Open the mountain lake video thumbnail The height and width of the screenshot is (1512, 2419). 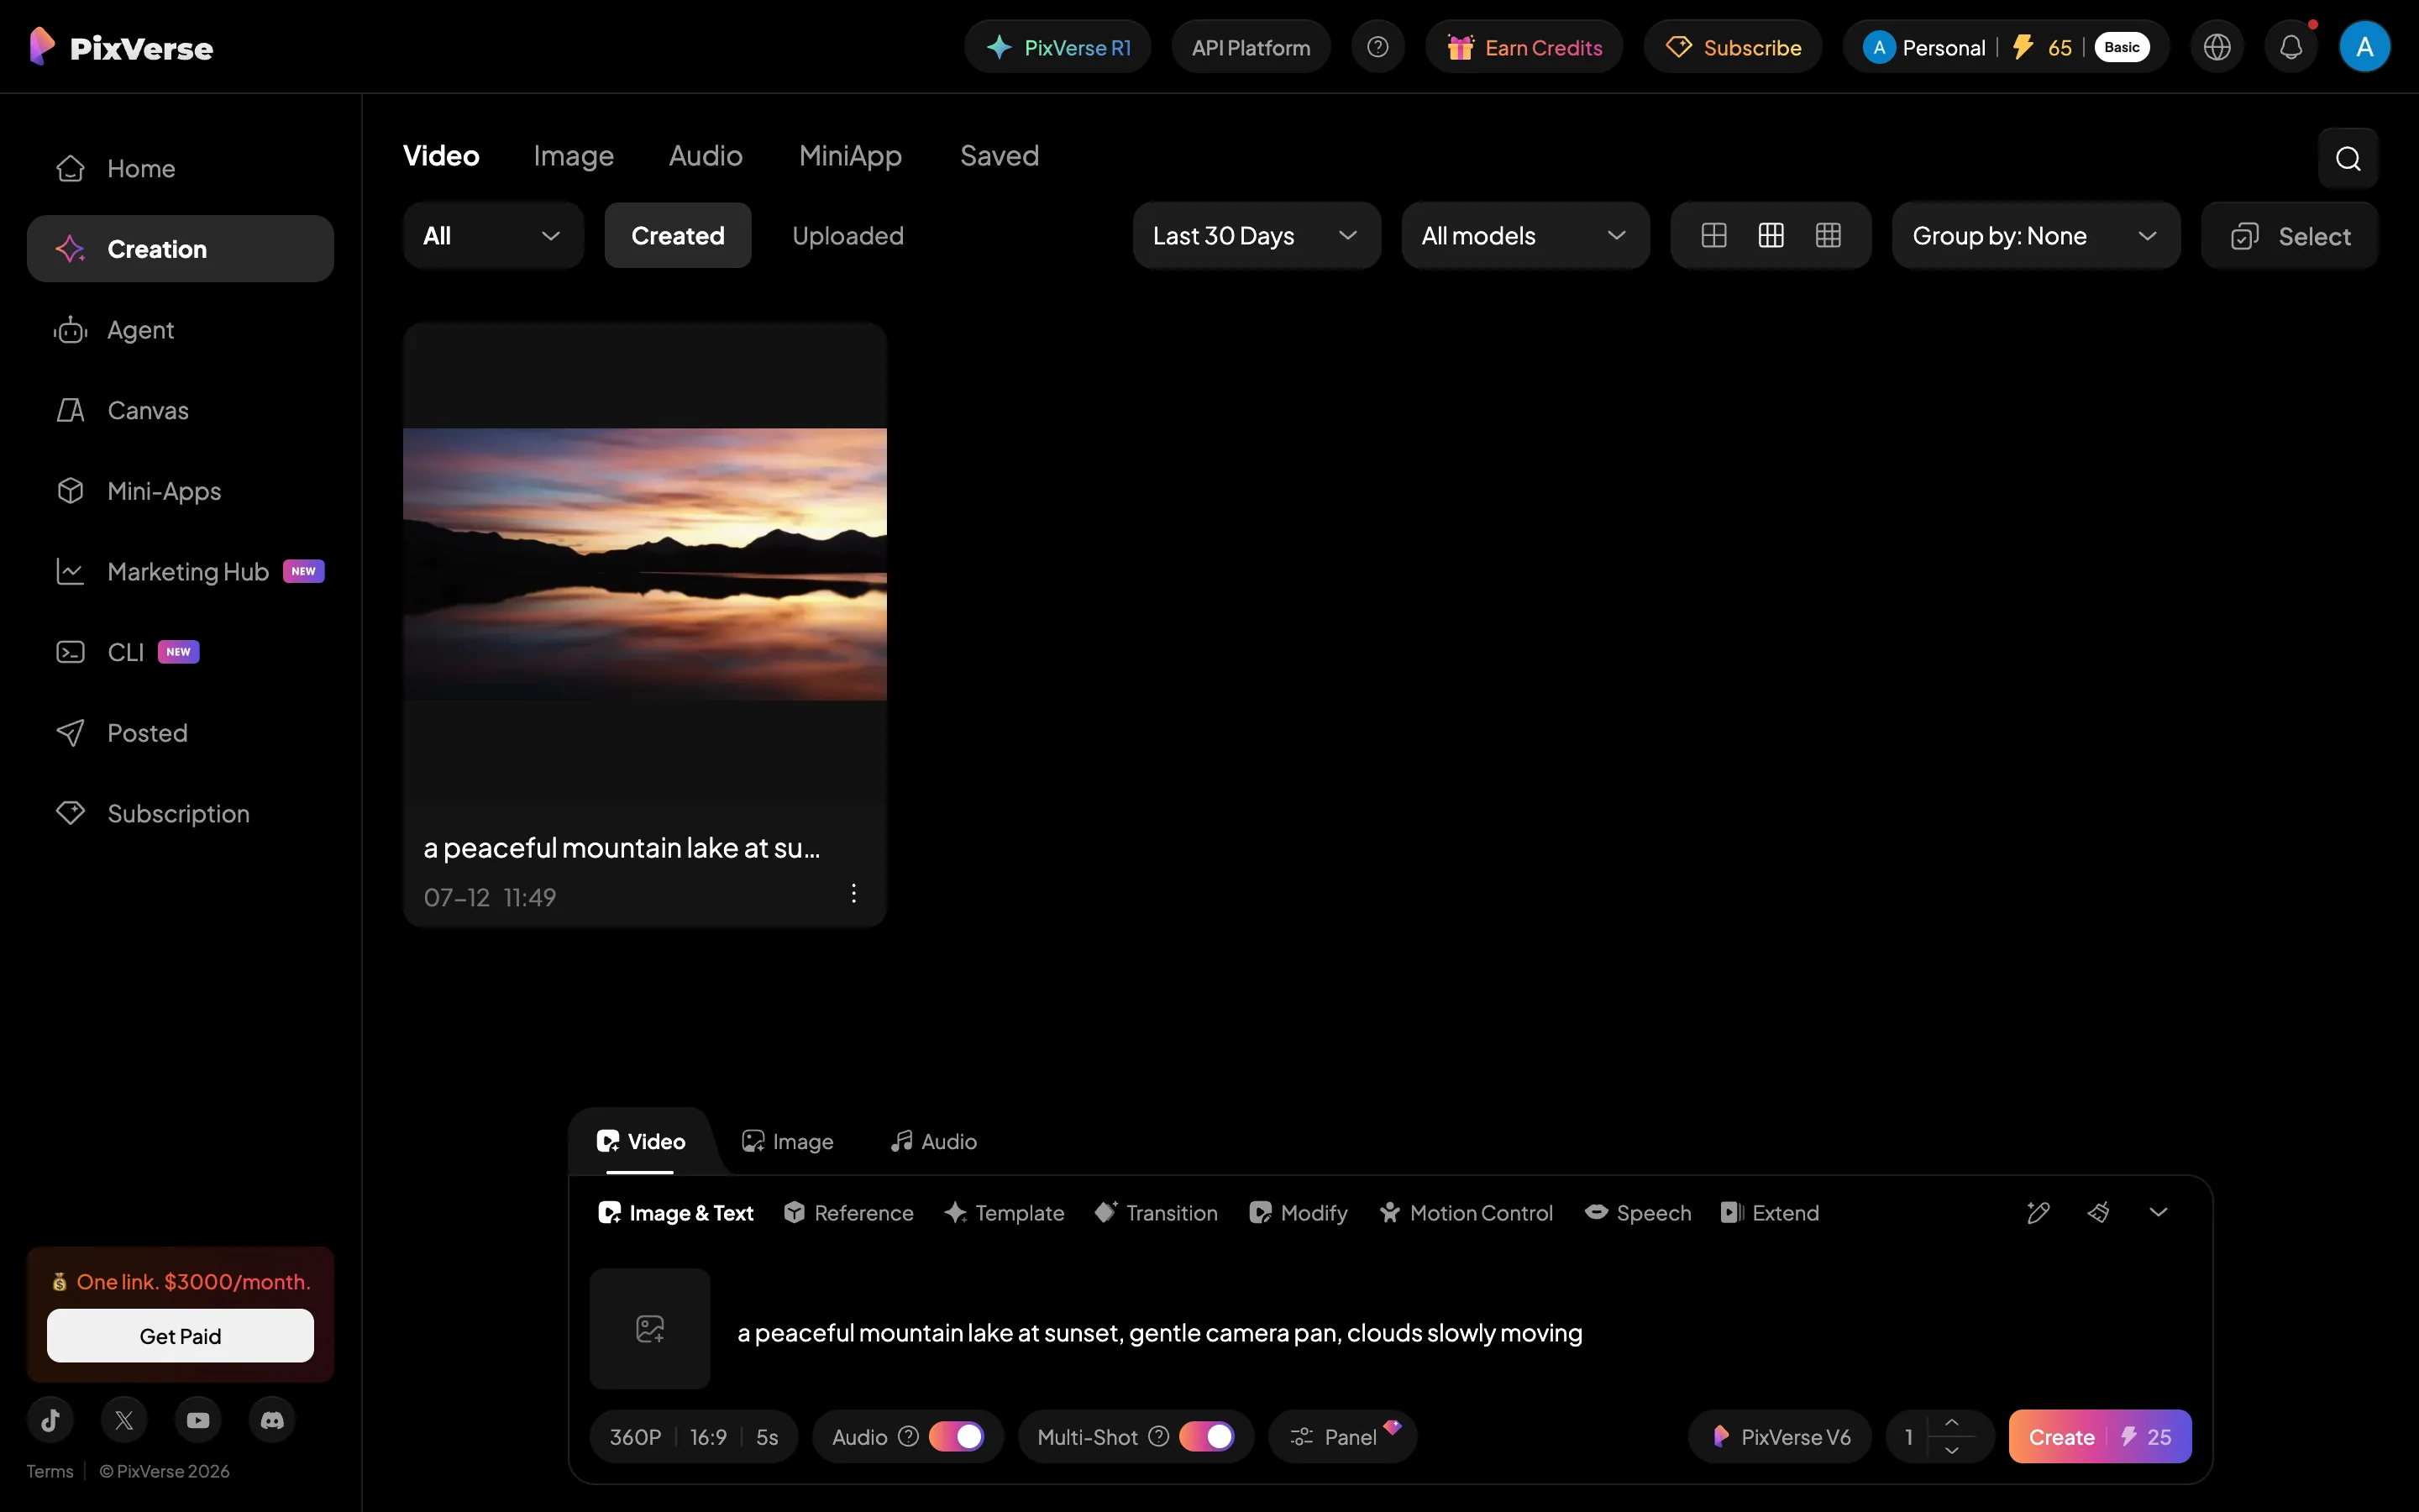pos(645,564)
